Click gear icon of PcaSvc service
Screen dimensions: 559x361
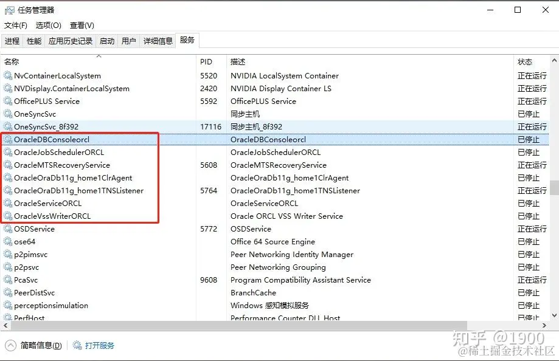tap(8, 280)
